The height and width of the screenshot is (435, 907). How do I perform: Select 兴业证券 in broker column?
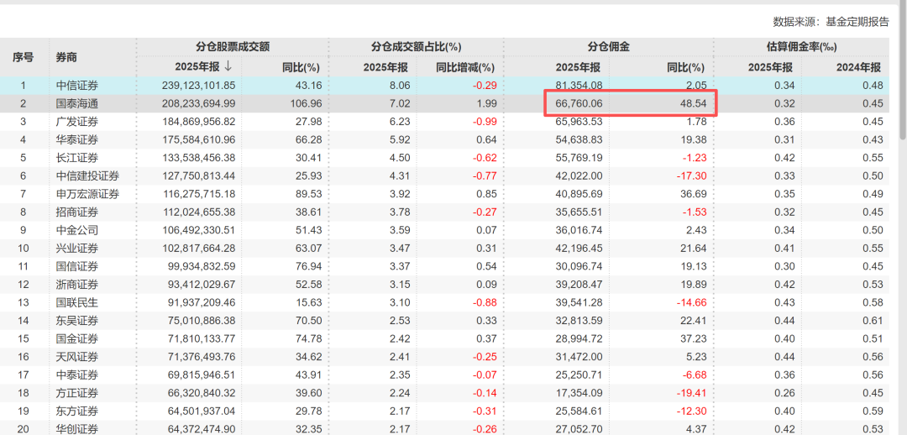(x=77, y=249)
